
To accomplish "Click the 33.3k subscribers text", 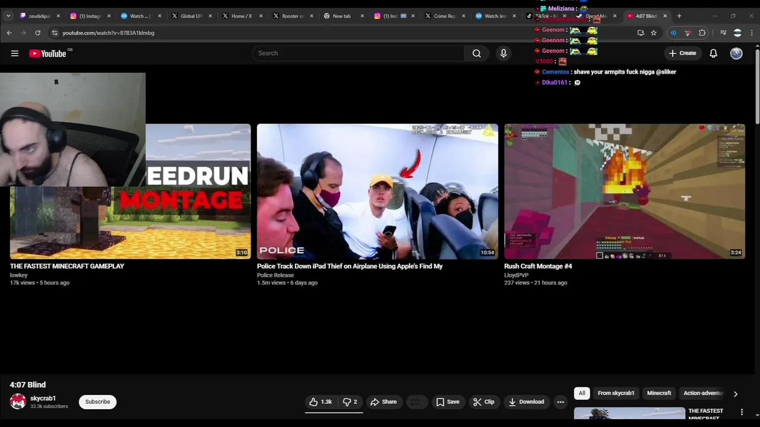I will pos(49,406).
